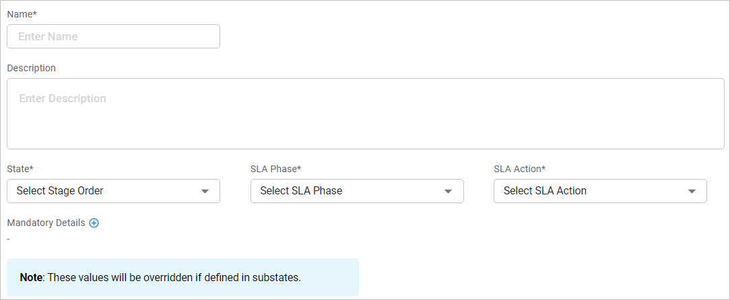Click the SLA Phase* field label

click(x=275, y=168)
